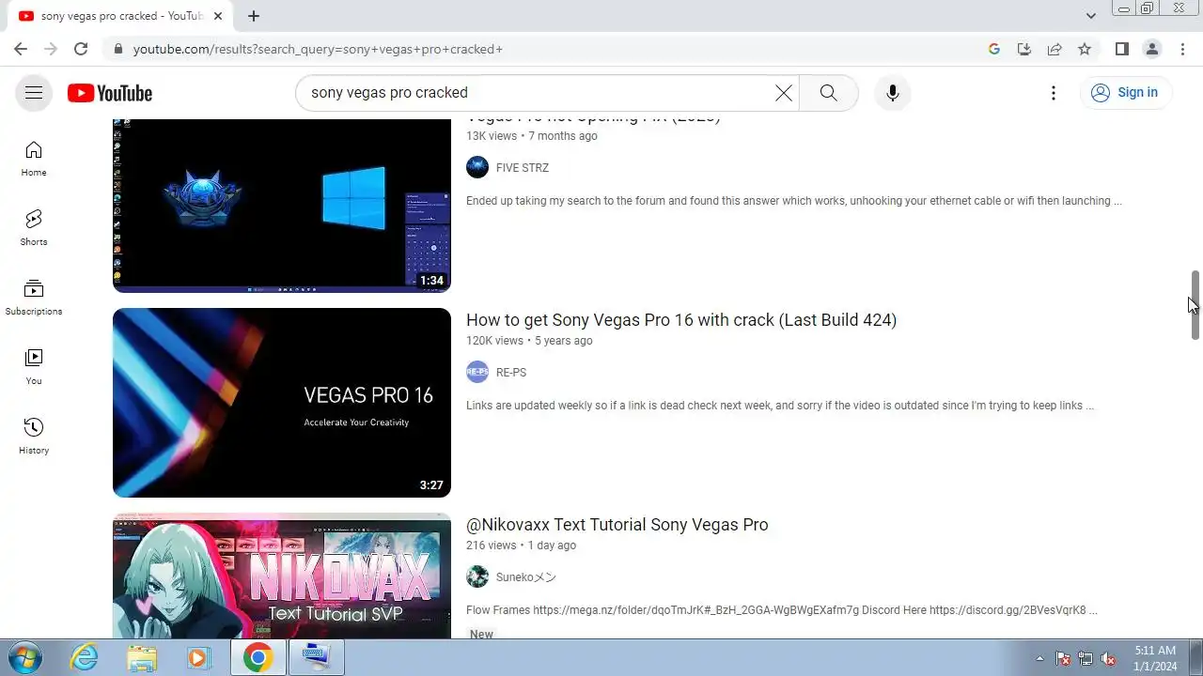Click Sign in button
The height and width of the screenshot is (676, 1203).
tap(1125, 93)
